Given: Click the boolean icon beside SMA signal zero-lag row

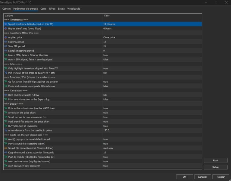Looking at the screenshot, I should click(6, 59).
